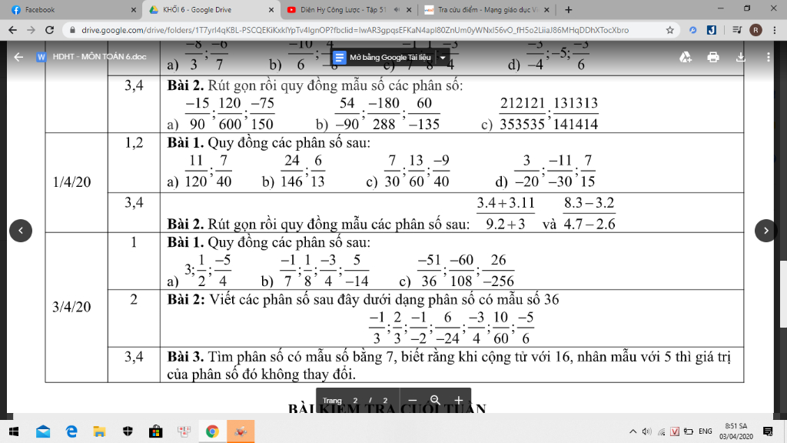Open Mail app from taskbar
The width and height of the screenshot is (787, 443).
click(x=43, y=431)
